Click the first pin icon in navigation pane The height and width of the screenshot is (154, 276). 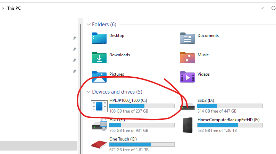point(74,38)
